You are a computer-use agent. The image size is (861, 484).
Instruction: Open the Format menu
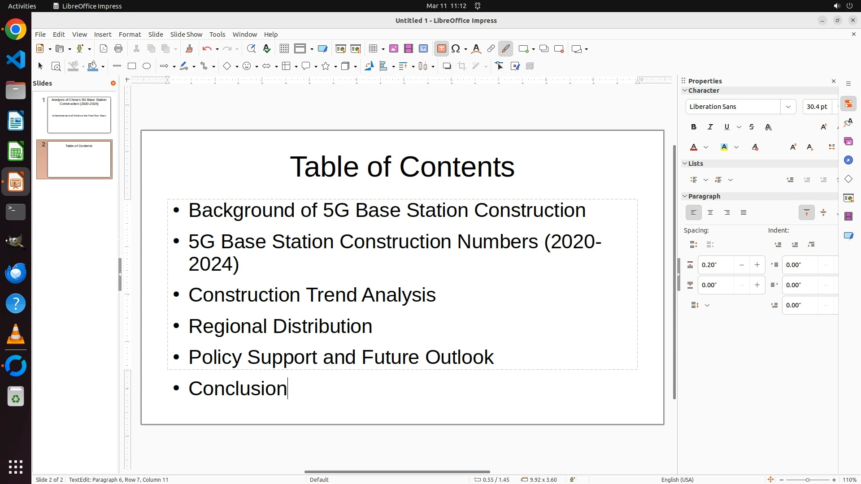(130, 35)
